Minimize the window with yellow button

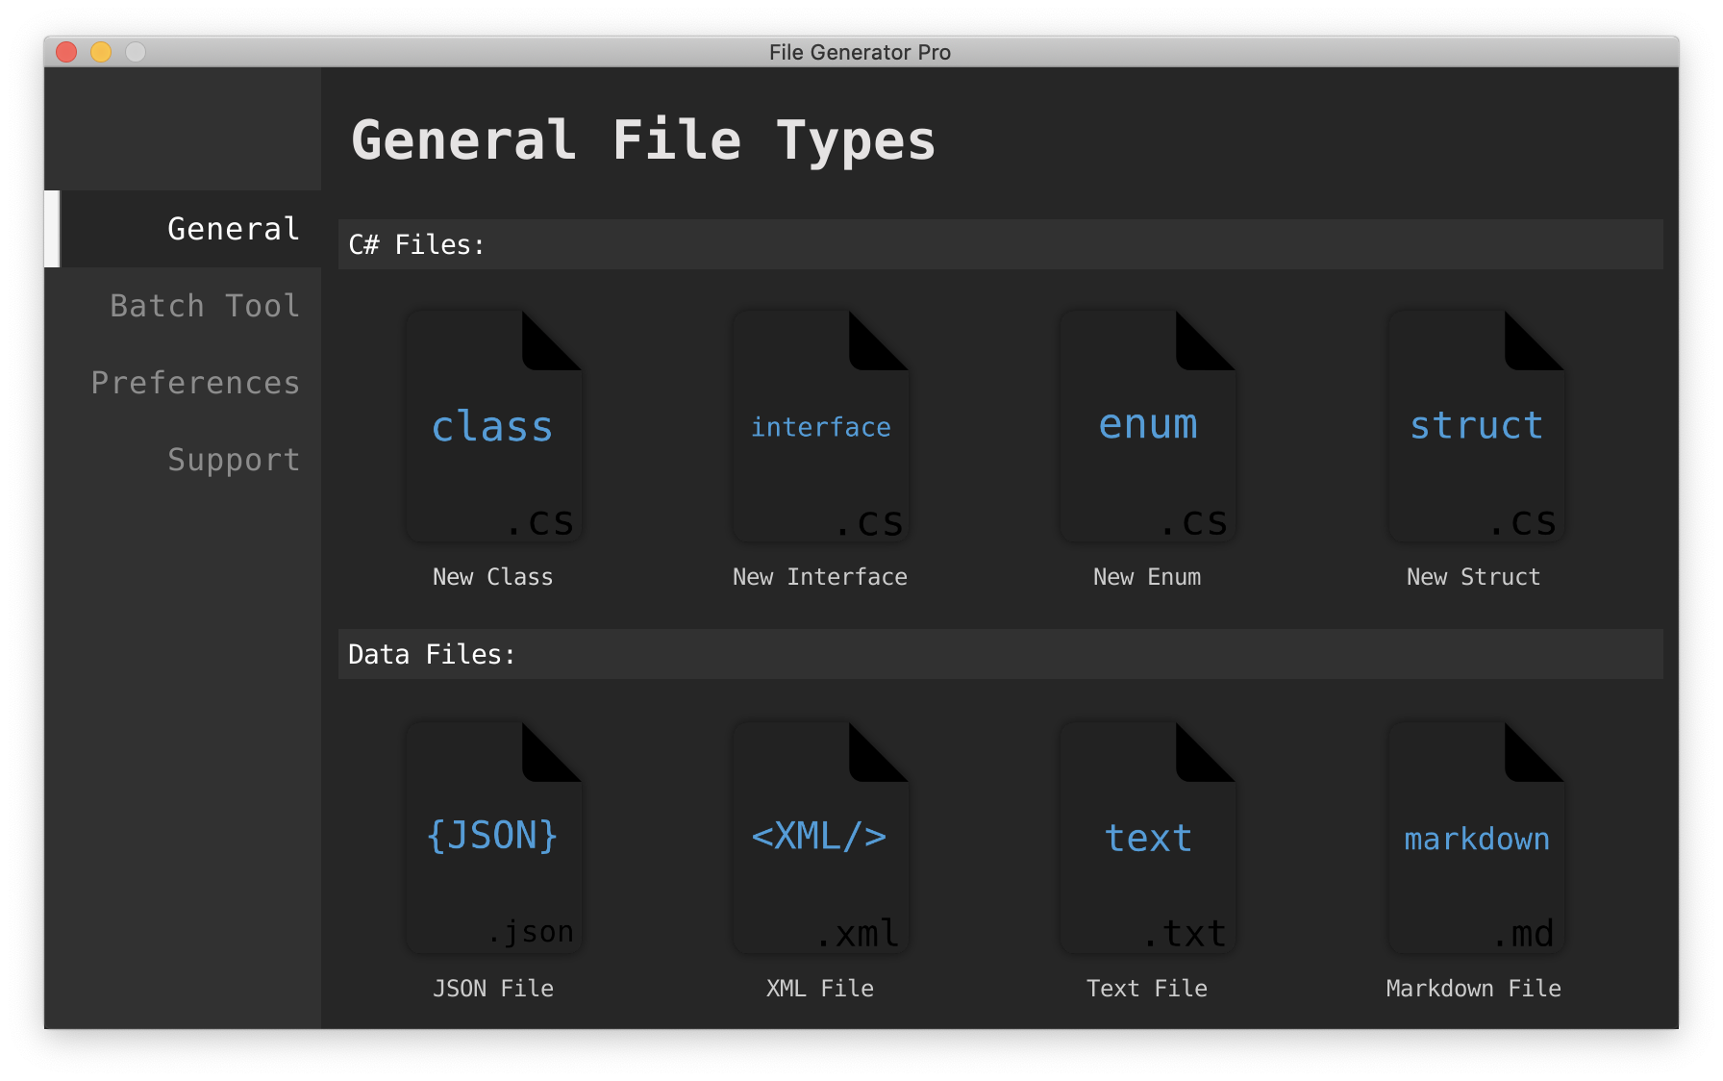click(x=101, y=52)
